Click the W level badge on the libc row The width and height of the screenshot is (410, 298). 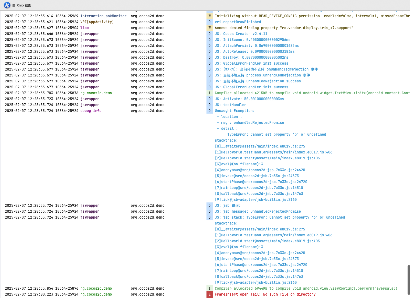pyautogui.click(x=209, y=28)
